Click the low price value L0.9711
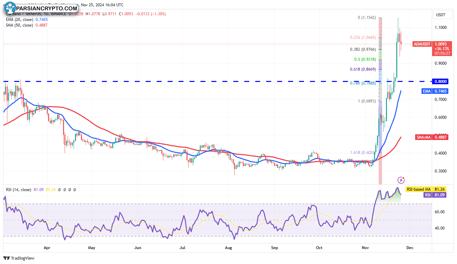The width and height of the screenshot is (457, 264). tap(110, 14)
